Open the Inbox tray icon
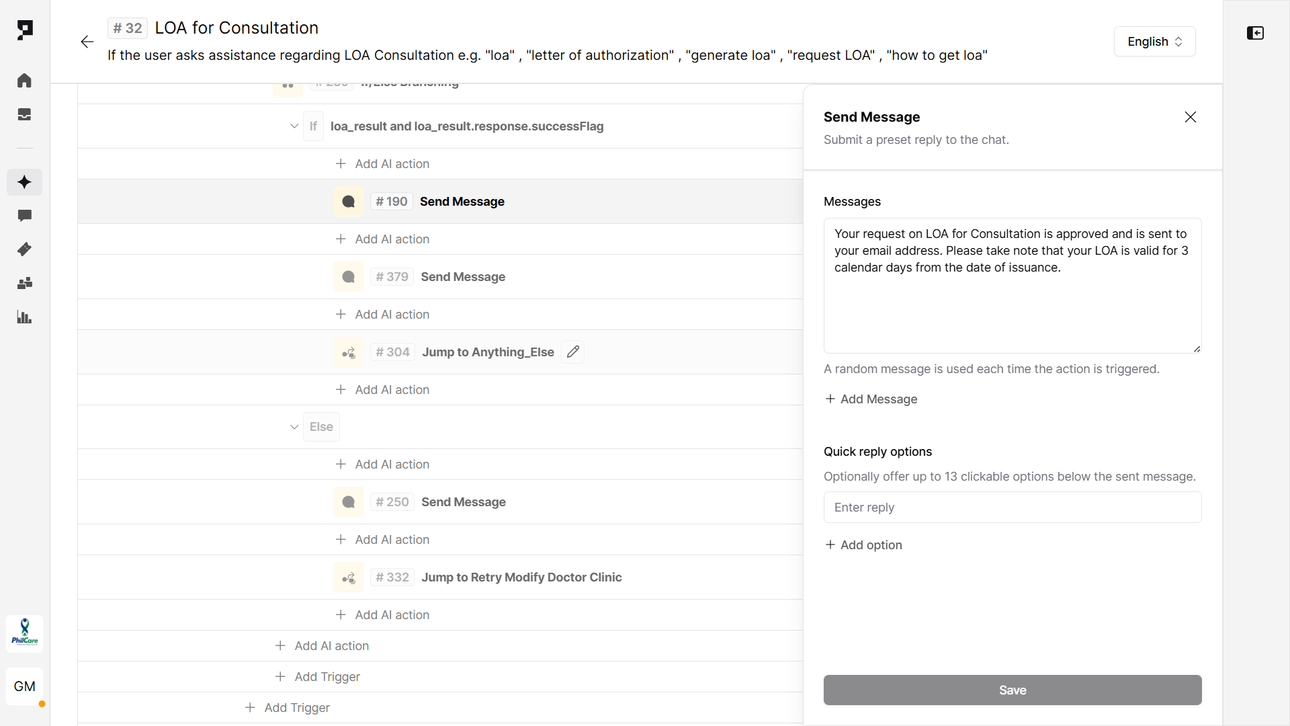The width and height of the screenshot is (1290, 726). coord(24,114)
